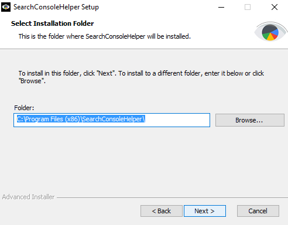
Task: Click the "Select Installation Folder" heading
Action: click(x=53, y=23)
